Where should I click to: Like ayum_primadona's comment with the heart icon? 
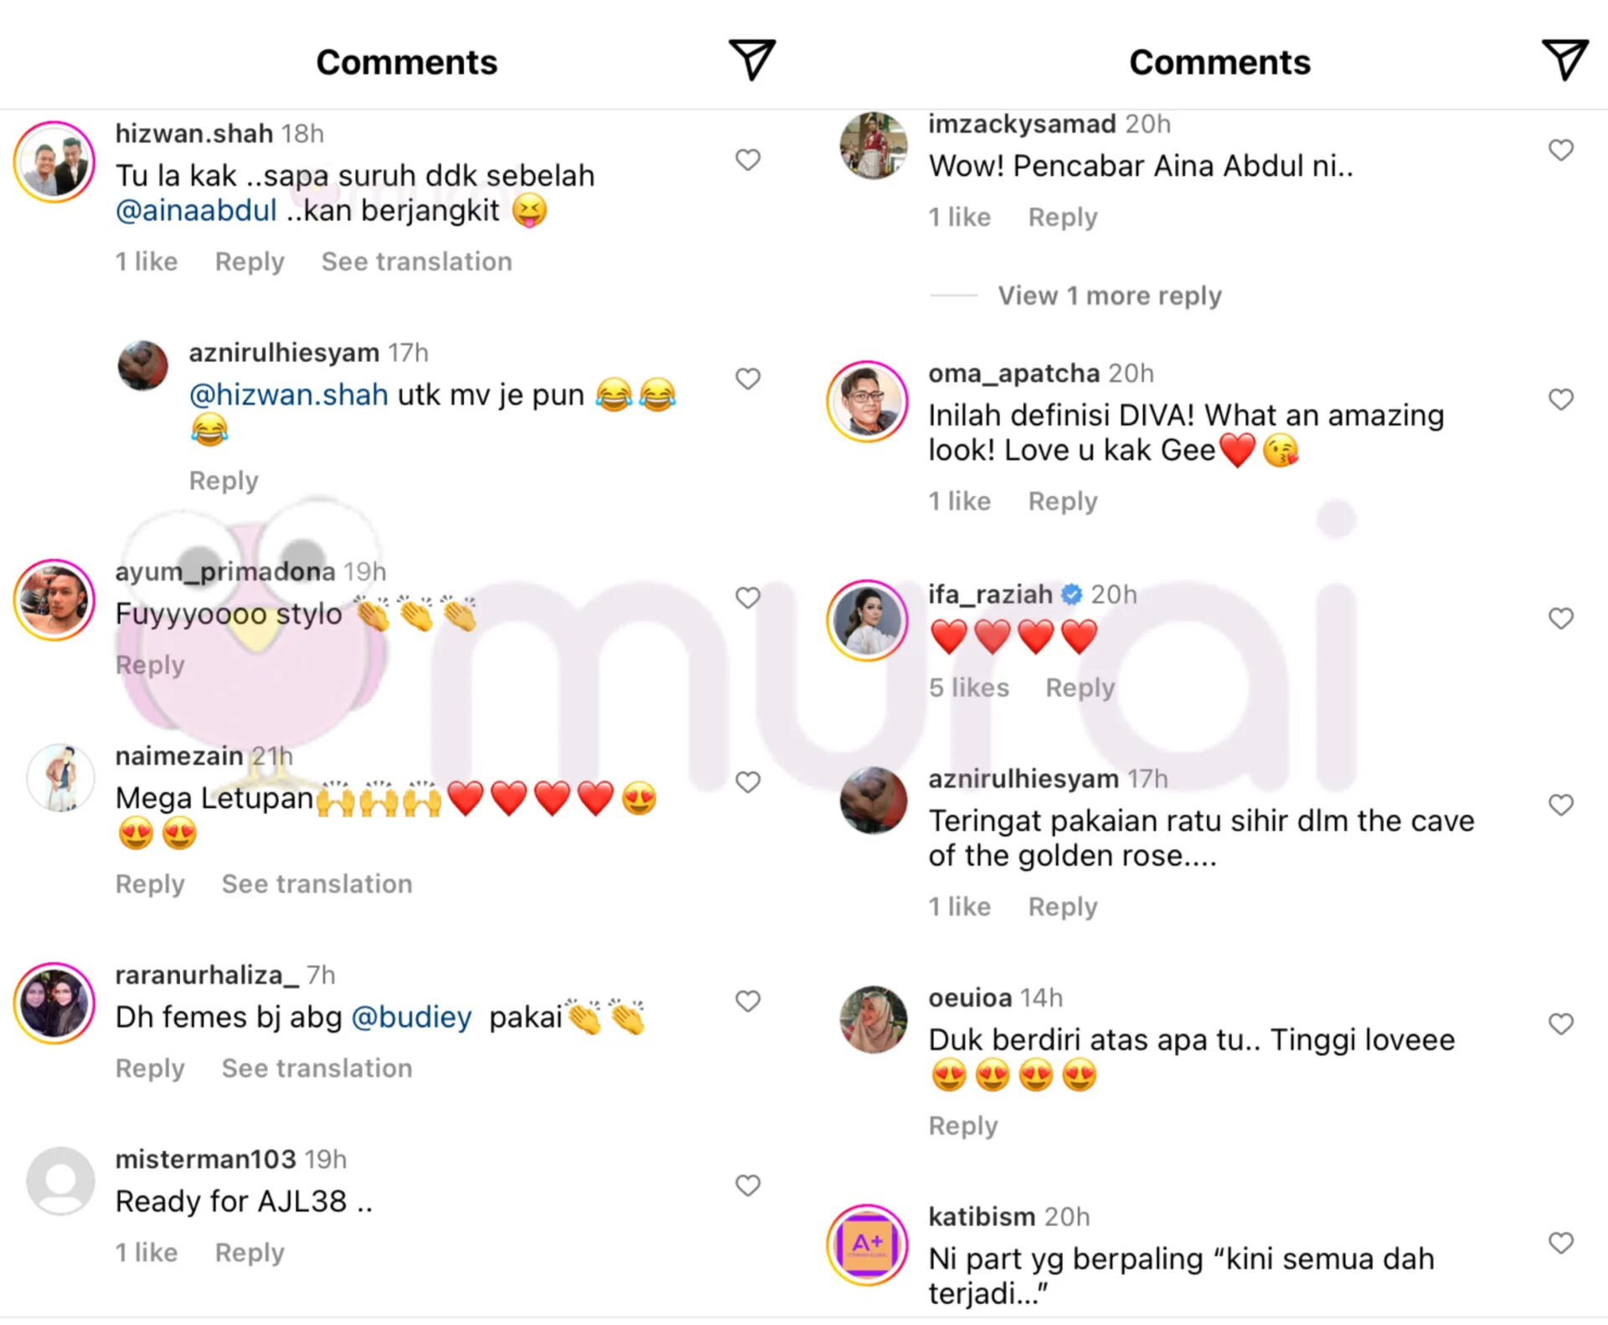(748, 597)
